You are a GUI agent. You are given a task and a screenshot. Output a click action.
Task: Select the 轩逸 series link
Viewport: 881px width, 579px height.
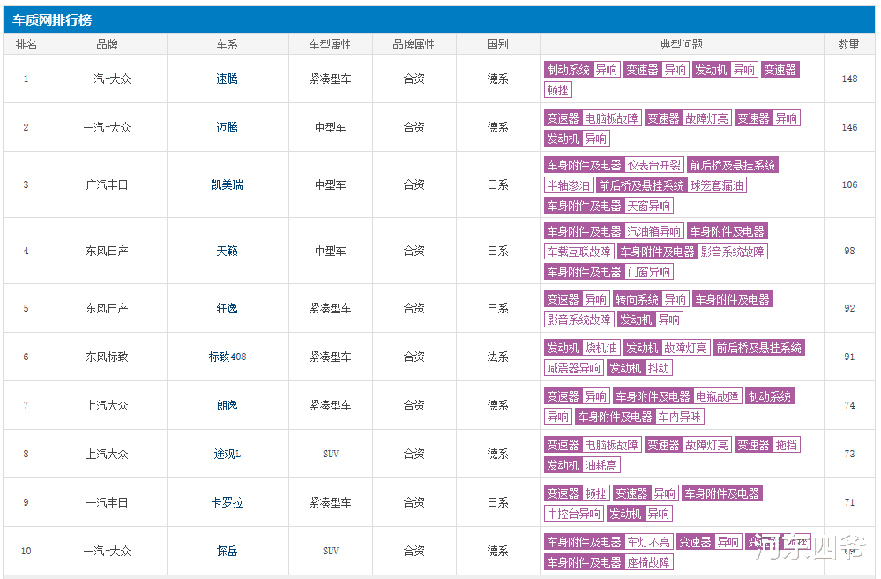pyautogui.click(x=228, y=308)
